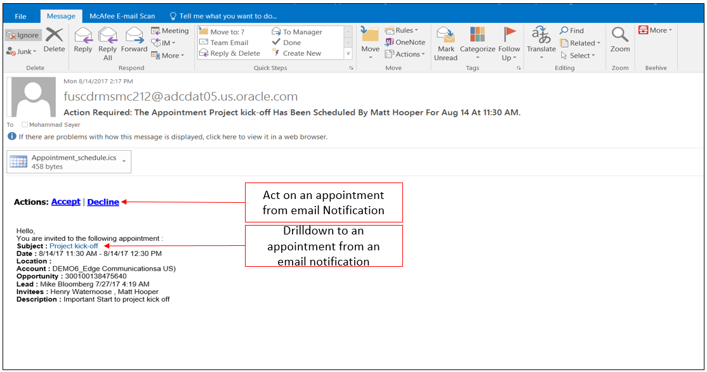
Task: Click the date stamp 'Mon 8/14/2017 2:17 PM'
Action: pos(98,81)
